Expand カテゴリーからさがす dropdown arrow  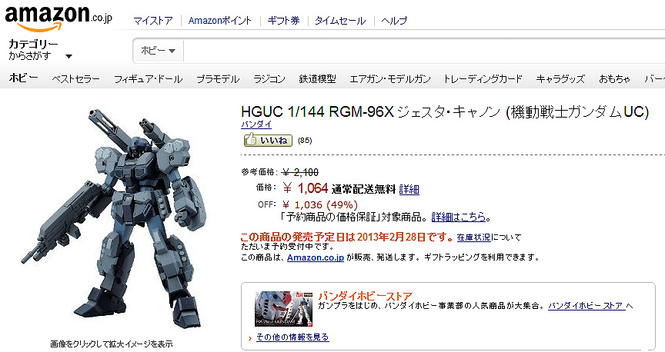(69, 56)
